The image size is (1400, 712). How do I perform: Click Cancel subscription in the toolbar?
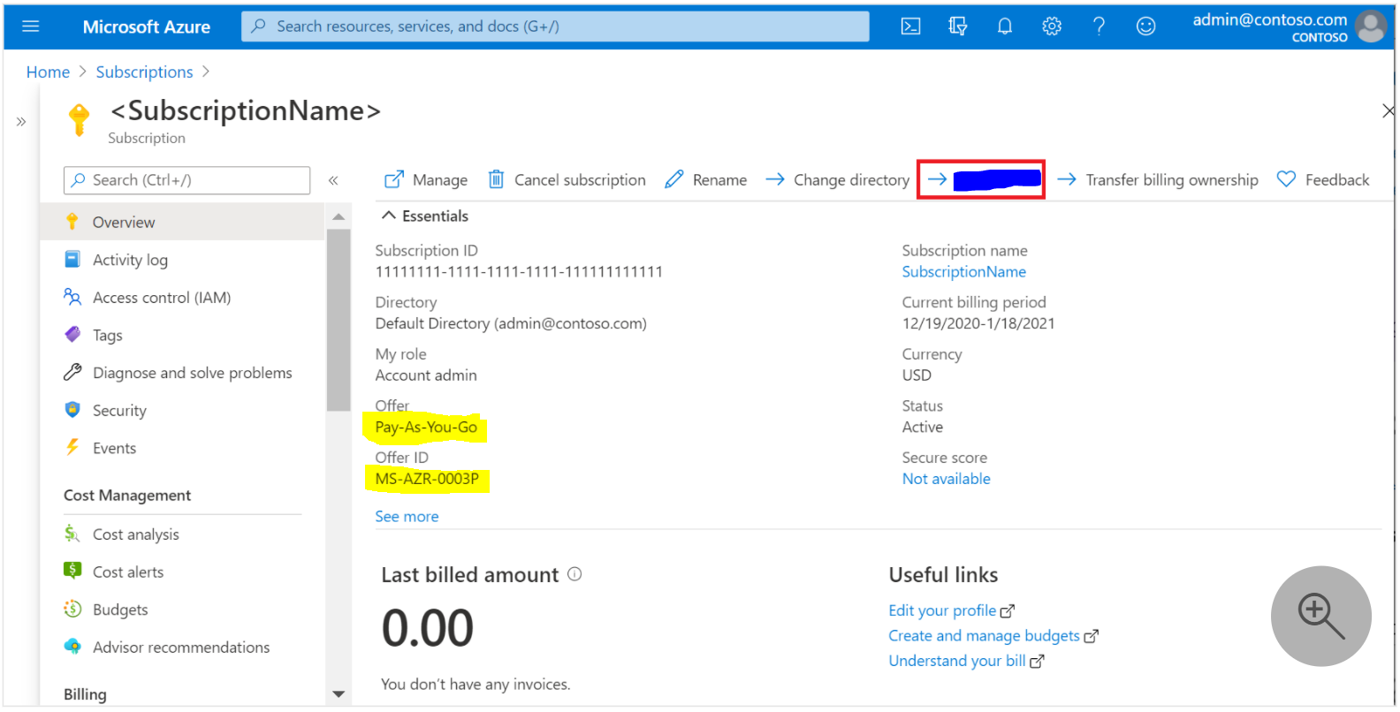[567, 180]
